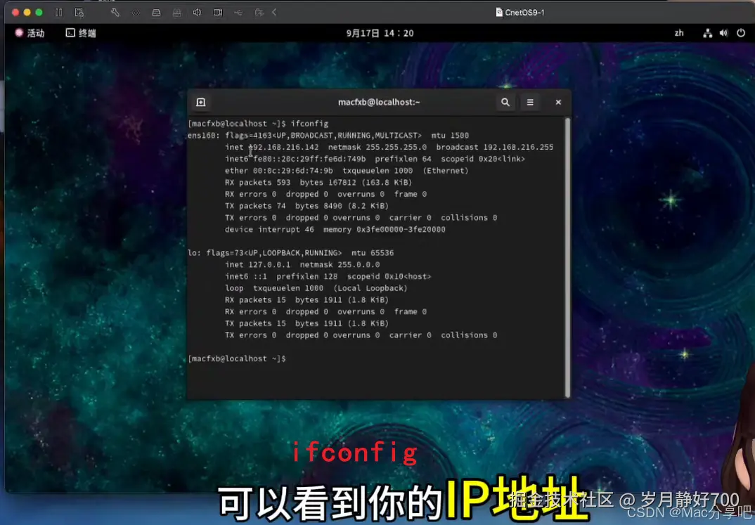Click the macfxb@localhost:~ title bar text
Image resolution: width=755 pixels, height=525 pixels.
380,102
